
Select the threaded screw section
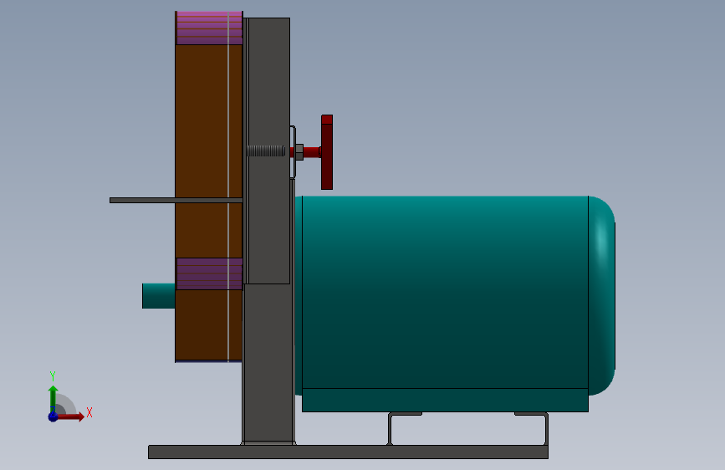coord(266,151)
